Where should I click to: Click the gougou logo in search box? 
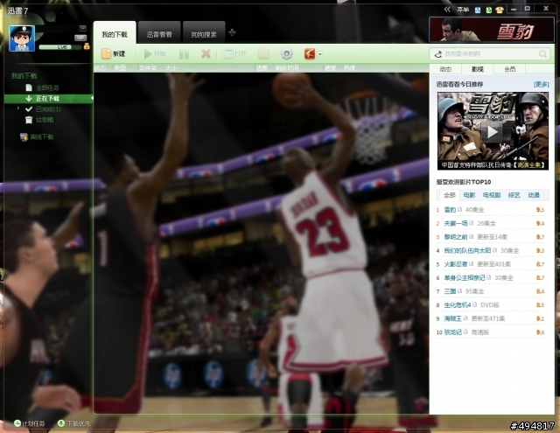[x=438, y=54]
